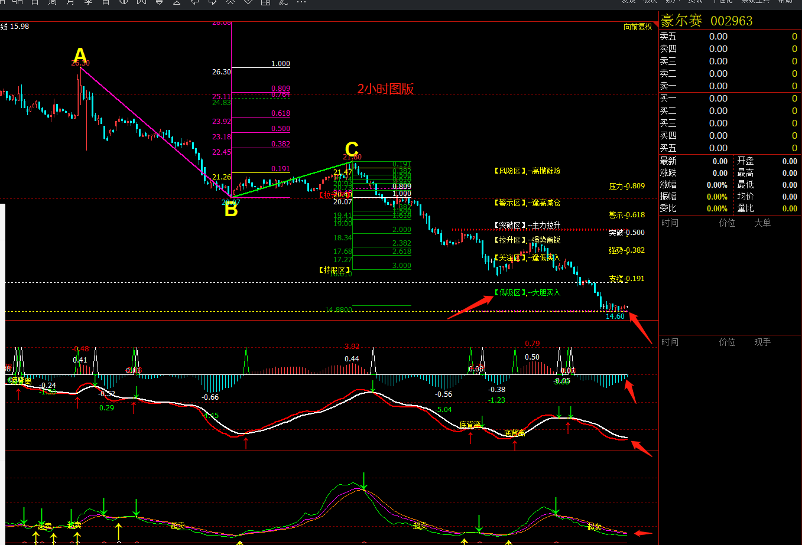Click the green -5.04 indicator value
The height and width of the screenshot is (545, 802).
(x=443, y=410)
